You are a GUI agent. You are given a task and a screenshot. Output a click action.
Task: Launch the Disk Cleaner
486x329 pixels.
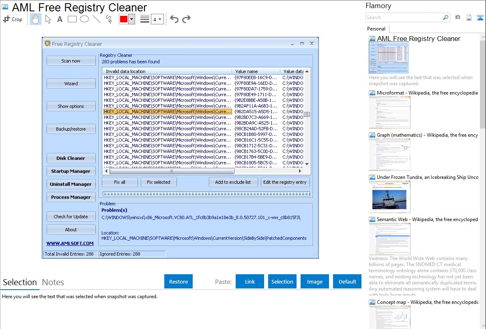click(x=71, y=158)
